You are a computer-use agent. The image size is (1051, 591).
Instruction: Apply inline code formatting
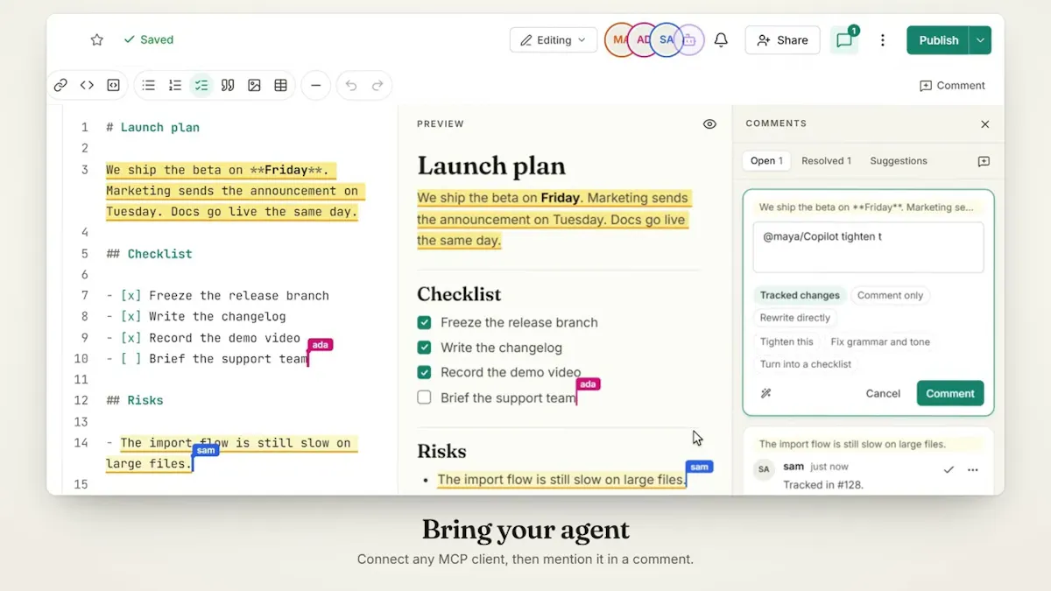[87, 85]
